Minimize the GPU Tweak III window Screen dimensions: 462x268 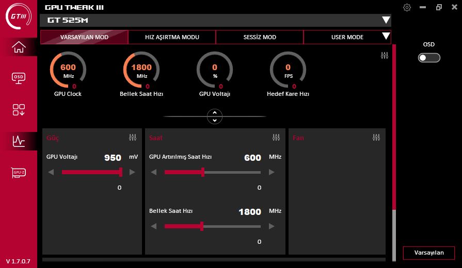click(423, 7)
